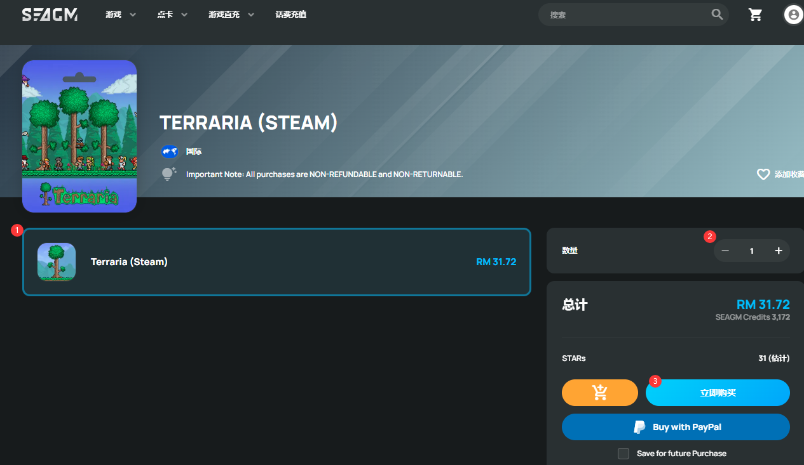Tick the Save for future Purchase checkbox
The height and width of the screenshot is (465, 804).
[x=623, y=454]
